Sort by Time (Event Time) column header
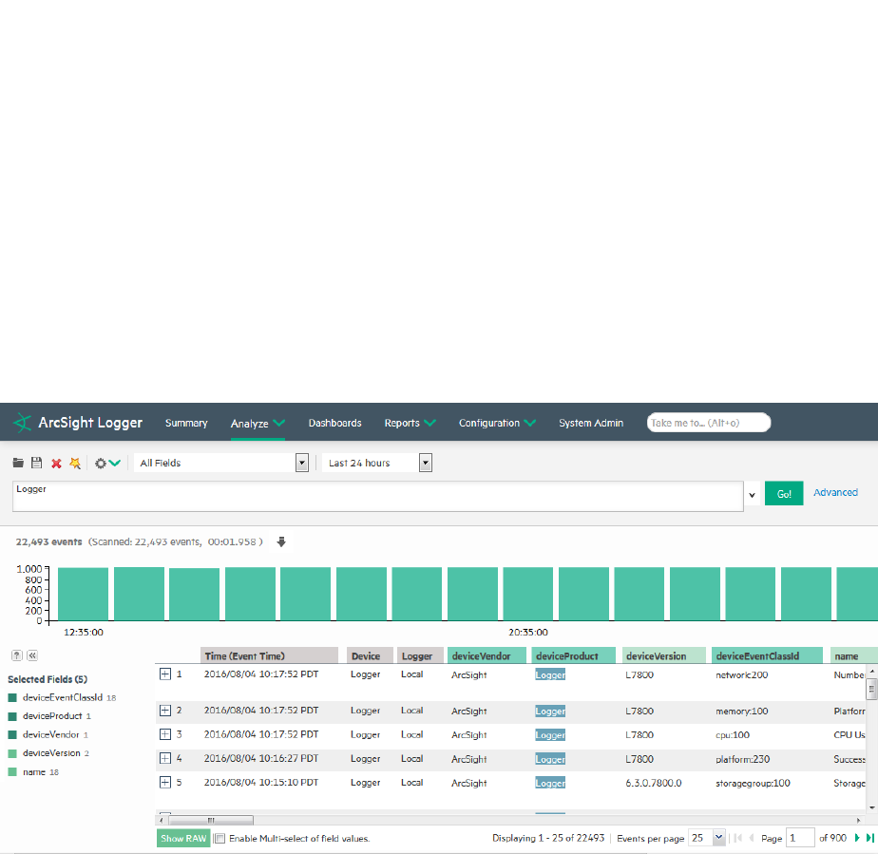Image resolution: width=878 pixels, height=854 pixels. 269,655
